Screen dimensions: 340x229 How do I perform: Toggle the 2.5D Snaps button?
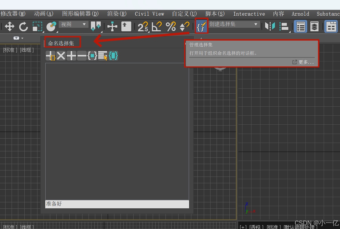click(143, 26)
